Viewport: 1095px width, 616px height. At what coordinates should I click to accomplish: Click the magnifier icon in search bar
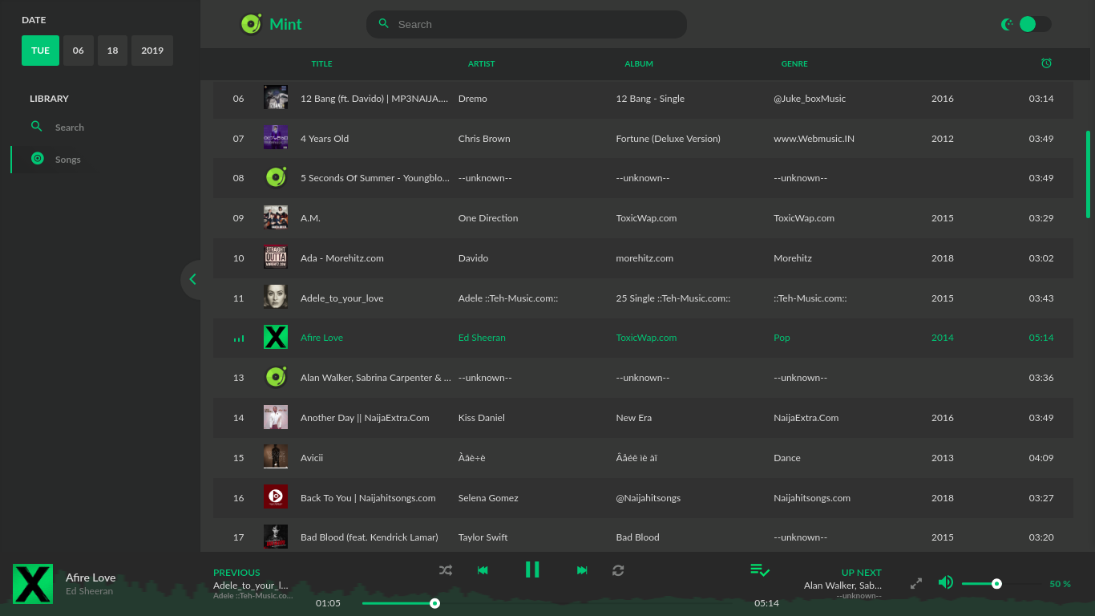pos(384,24)
